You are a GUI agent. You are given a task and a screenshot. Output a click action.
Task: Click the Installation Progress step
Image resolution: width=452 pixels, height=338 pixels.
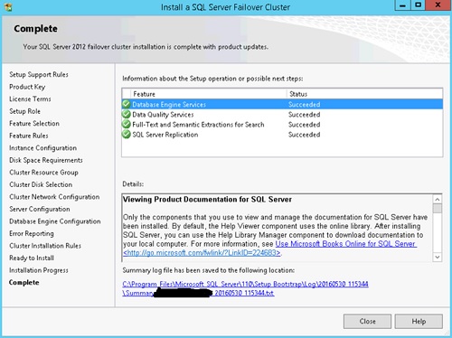[x=39, y=270]
